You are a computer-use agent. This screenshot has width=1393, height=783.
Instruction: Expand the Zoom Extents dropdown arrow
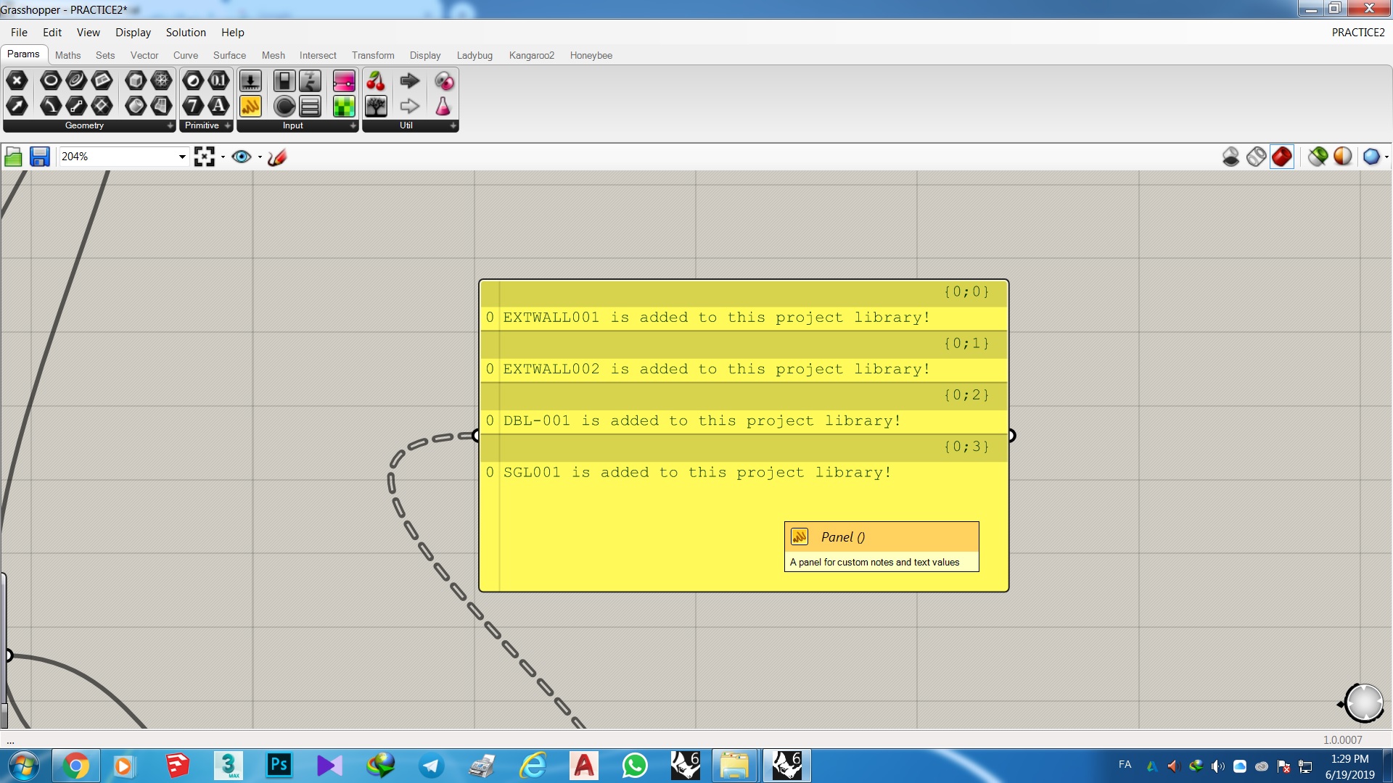click(x=223, y=157)
